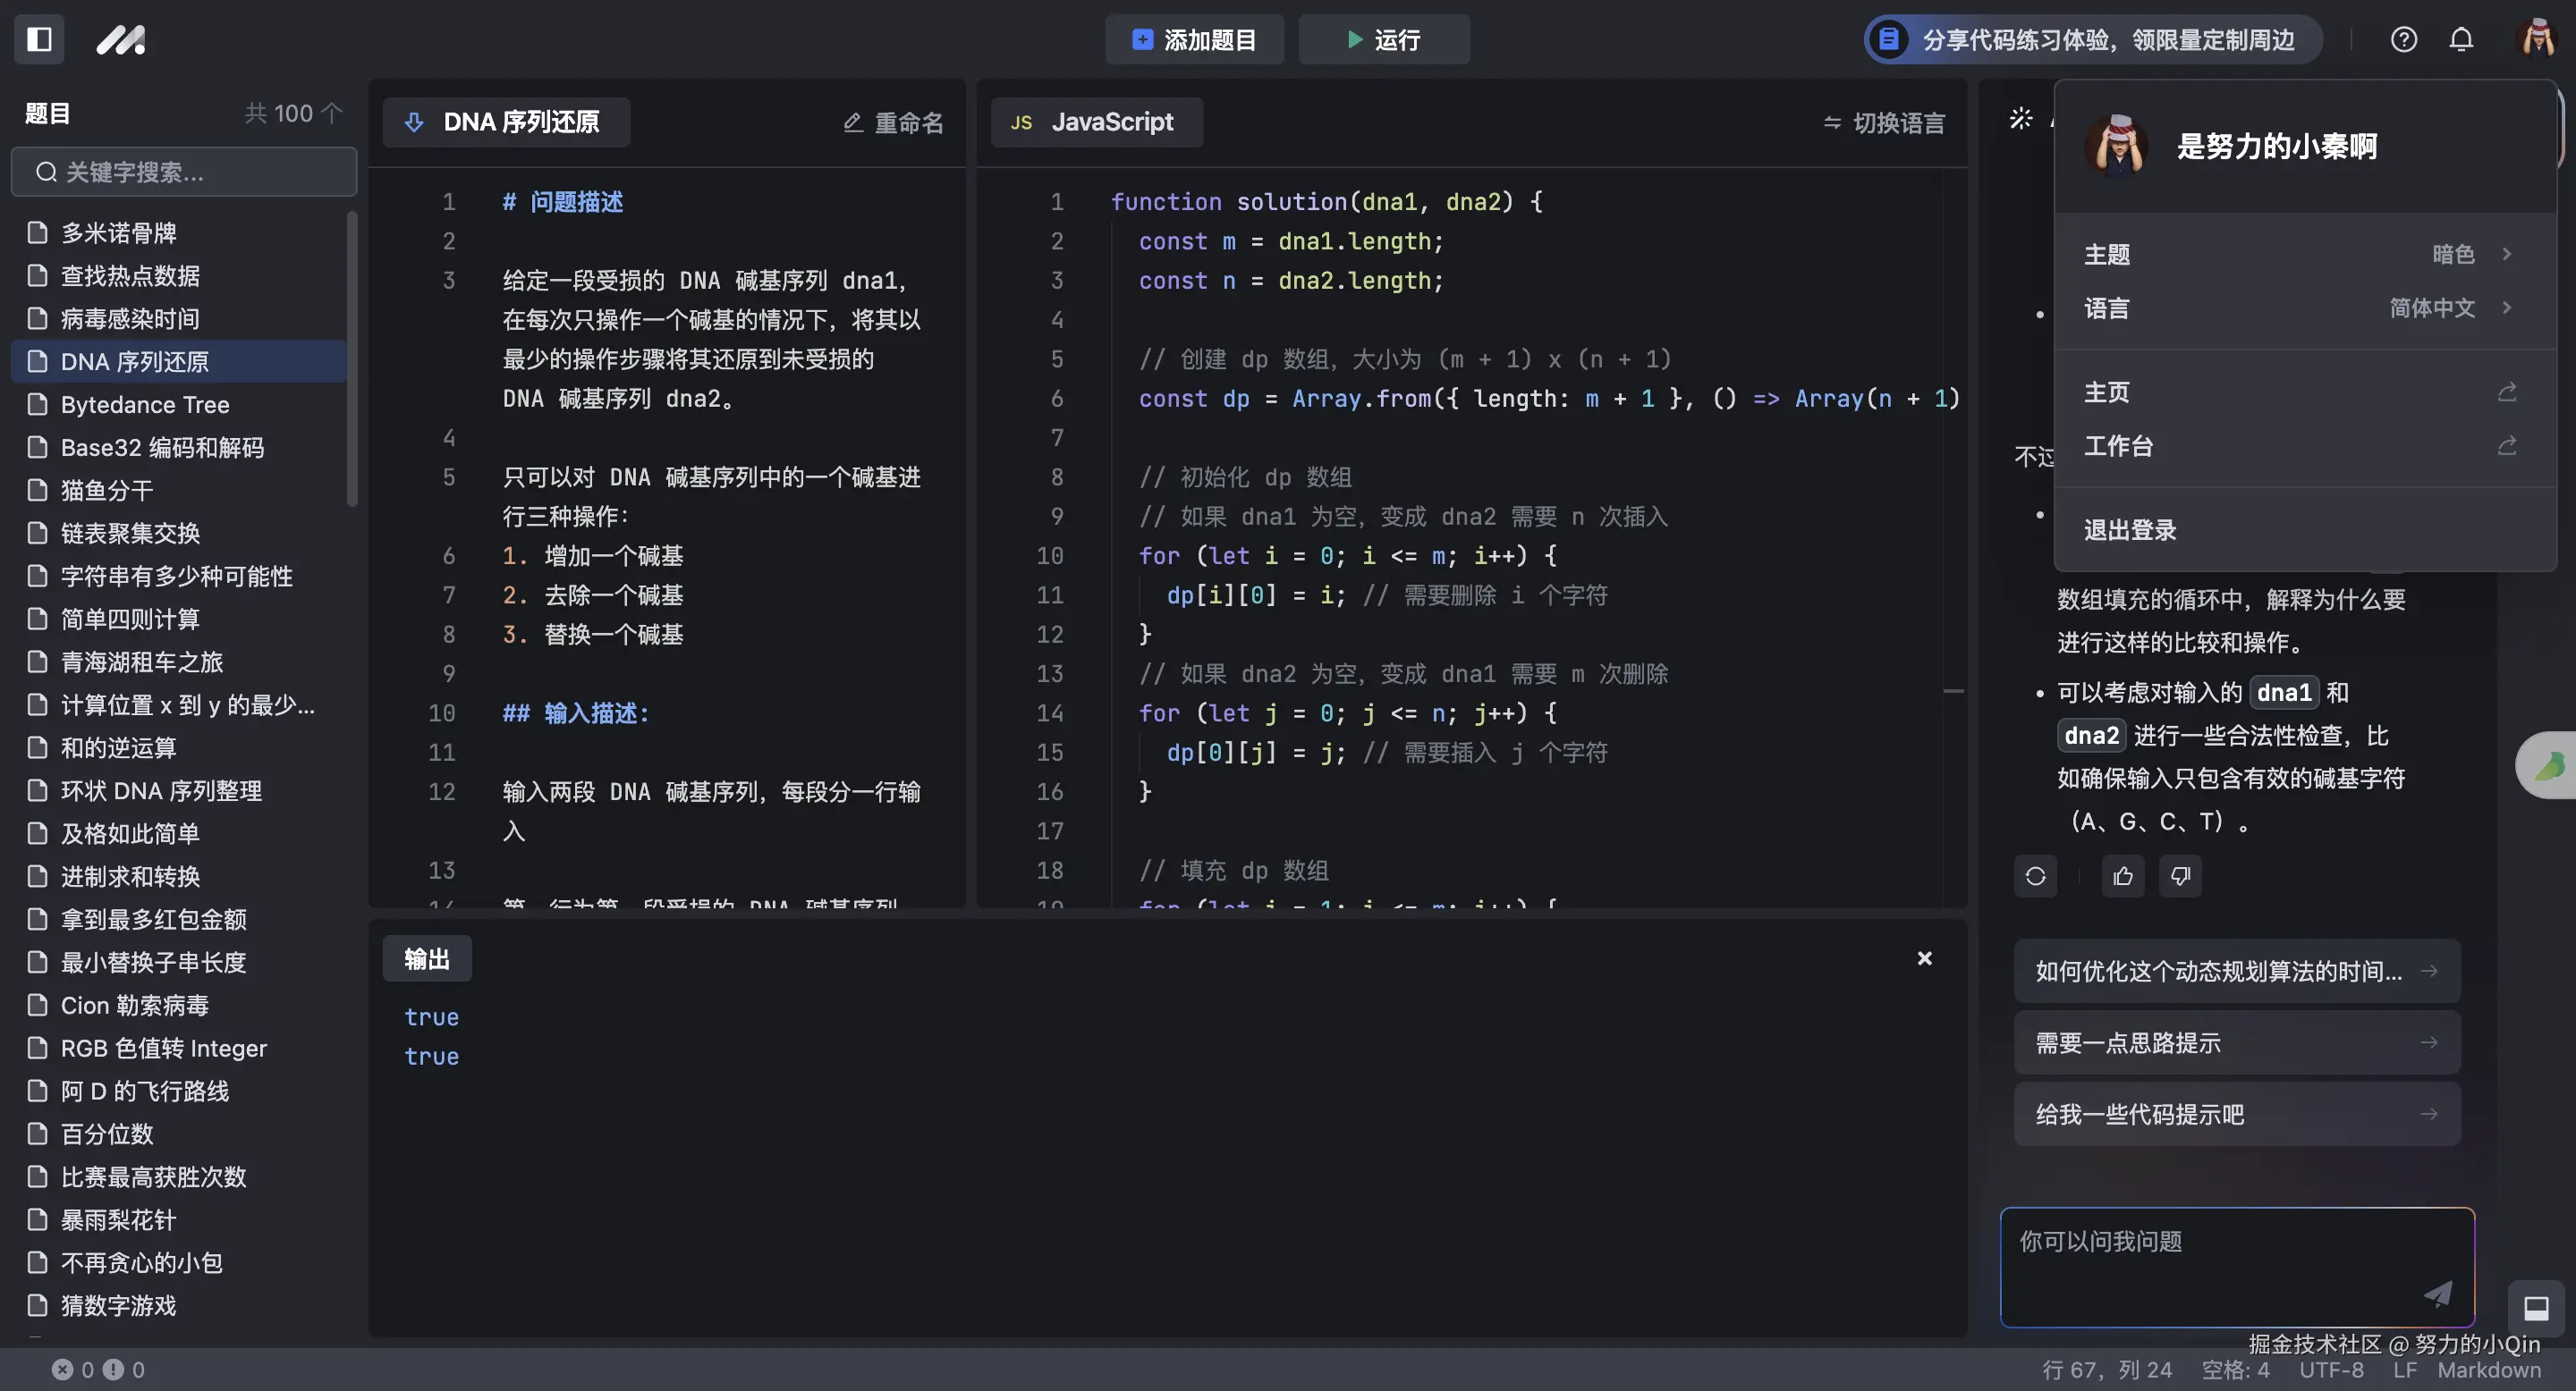
Task: Click the rename pencil button
Action: tap(893, 122)
